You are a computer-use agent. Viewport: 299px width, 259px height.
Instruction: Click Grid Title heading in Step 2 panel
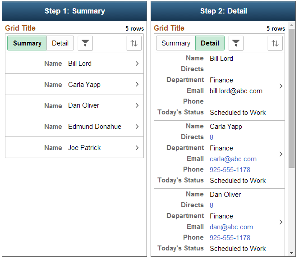pos(169,28)
